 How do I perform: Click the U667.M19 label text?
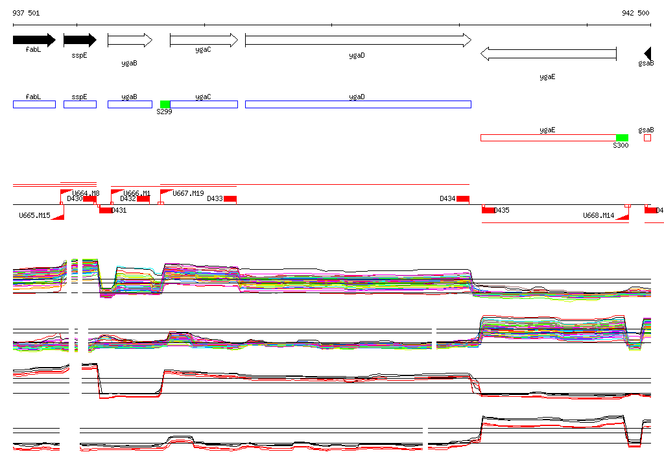(x=189, y=193)
